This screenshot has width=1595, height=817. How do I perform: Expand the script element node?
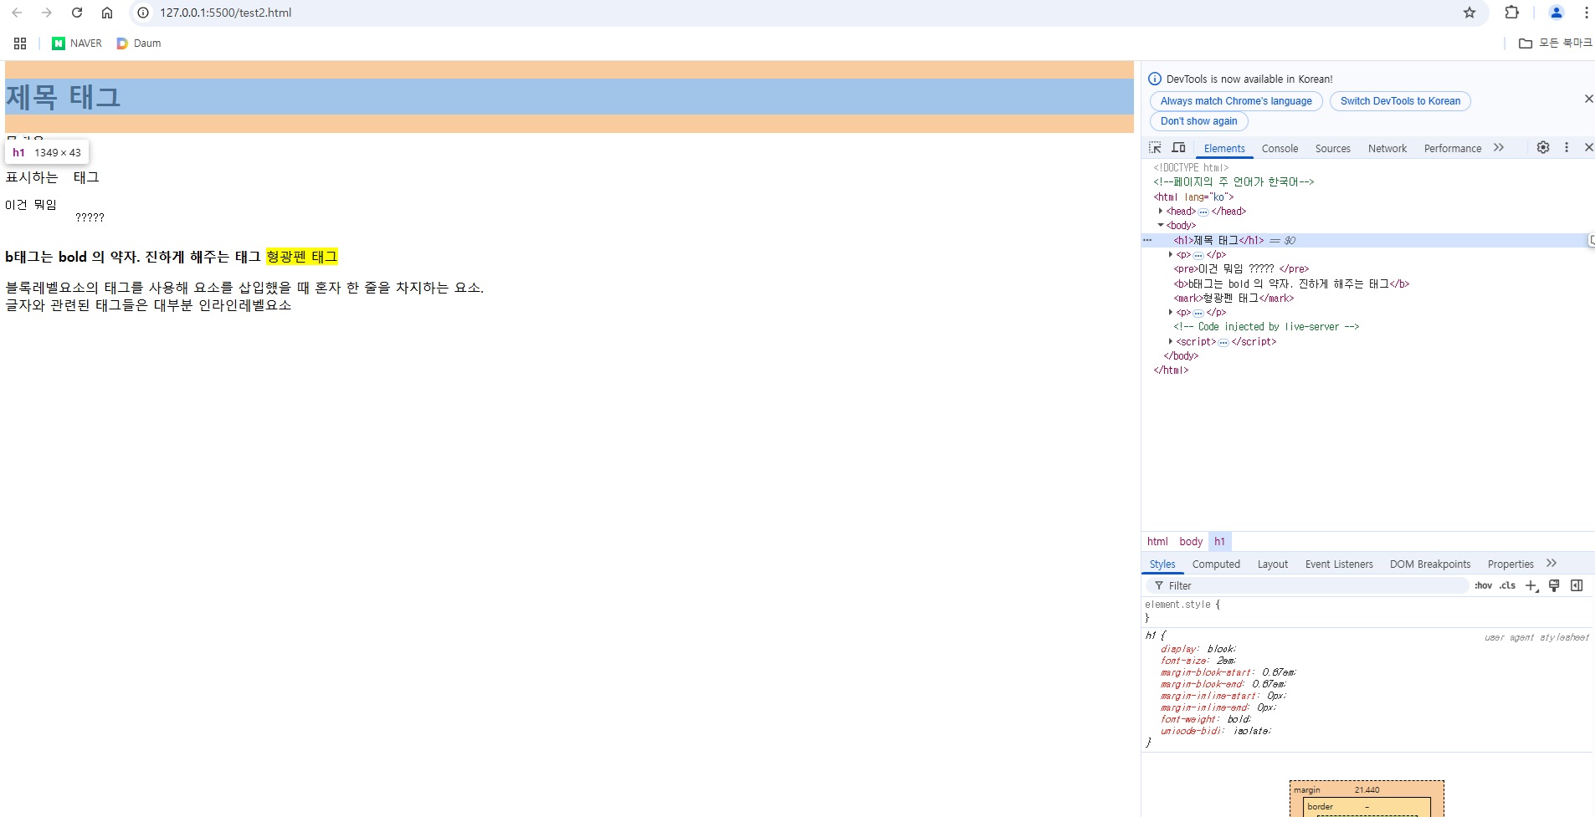1171,342
